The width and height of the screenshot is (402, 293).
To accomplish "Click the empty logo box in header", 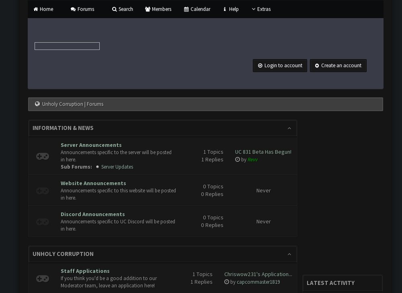I will click(x=67, y=46).
